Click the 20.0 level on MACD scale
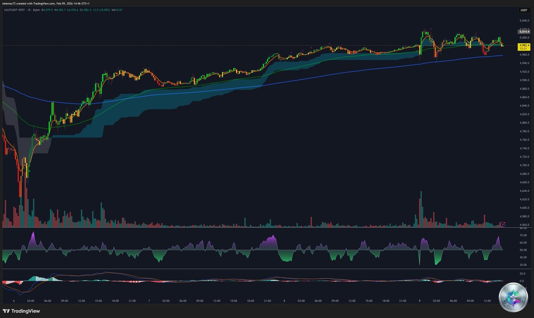This screenshot has width=534, height=318. coord(522,274)
